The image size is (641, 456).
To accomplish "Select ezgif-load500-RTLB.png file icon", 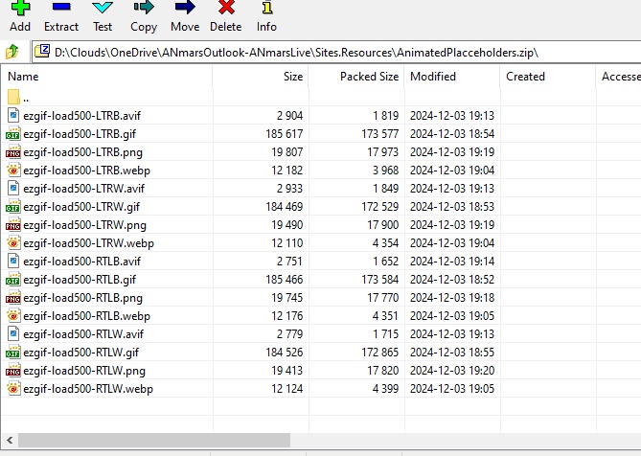I will [x=12, y=297].
